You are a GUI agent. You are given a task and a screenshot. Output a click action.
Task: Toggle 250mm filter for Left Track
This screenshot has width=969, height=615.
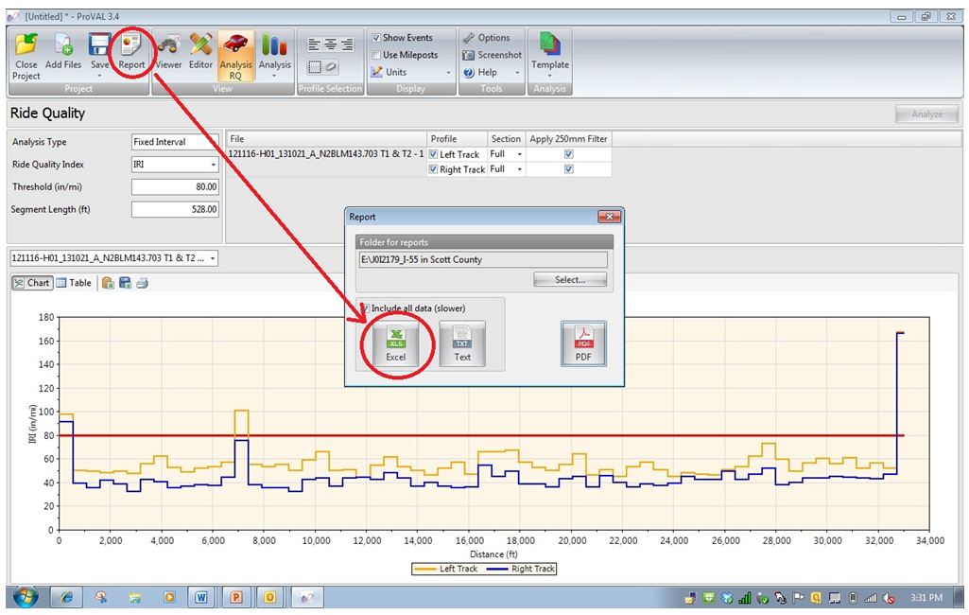coord(568,154)
